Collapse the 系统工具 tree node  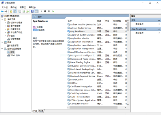(x=2, y=19)
